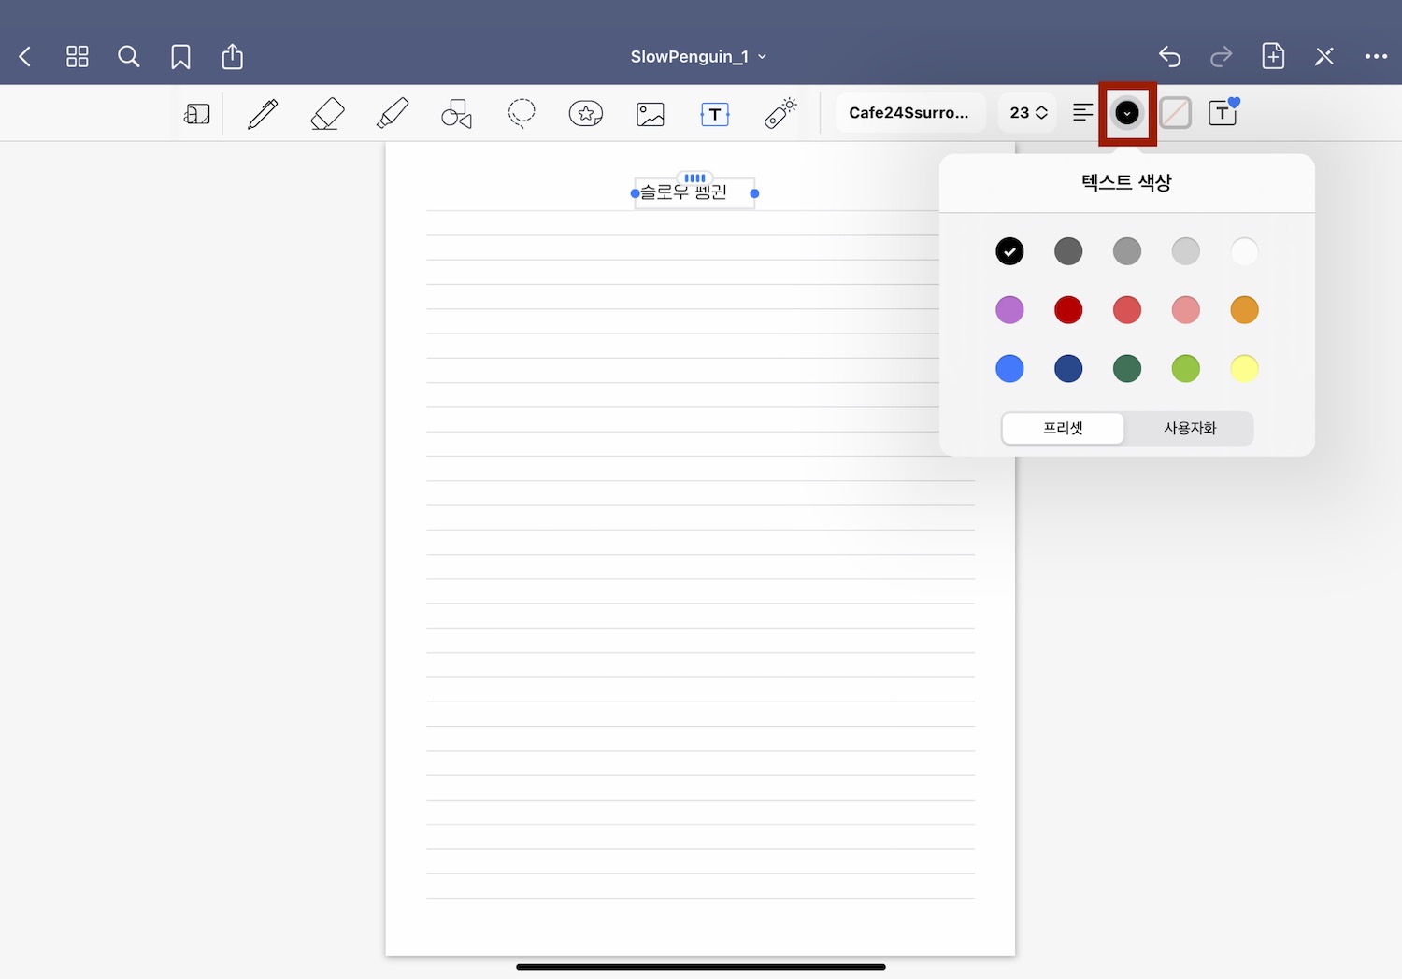Choose the dark red color swatch
Screen dimensions: 1402x979
click(x=1068, y=310)
